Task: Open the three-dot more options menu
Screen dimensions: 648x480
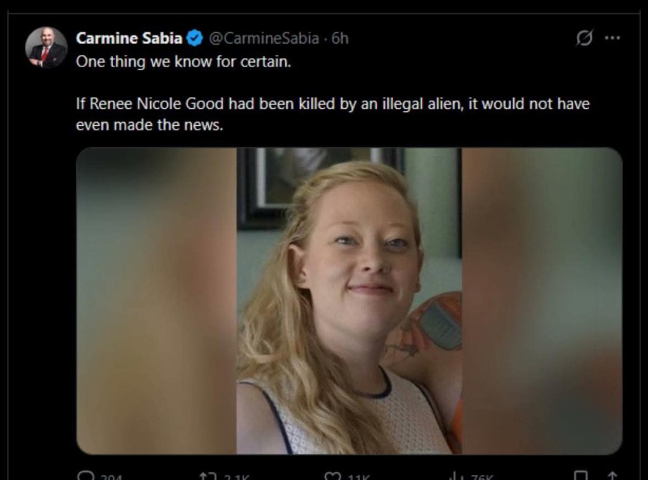Action: 612,38
